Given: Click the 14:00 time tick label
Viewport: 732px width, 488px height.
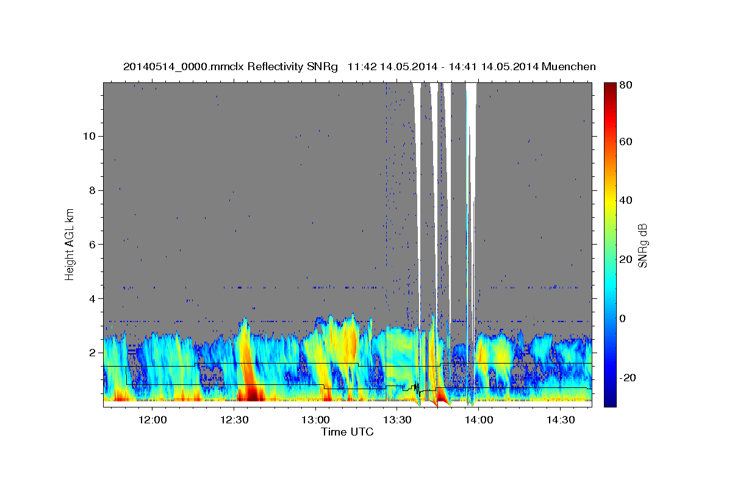Looking at the screenshot, I should (x=478, y=420).
